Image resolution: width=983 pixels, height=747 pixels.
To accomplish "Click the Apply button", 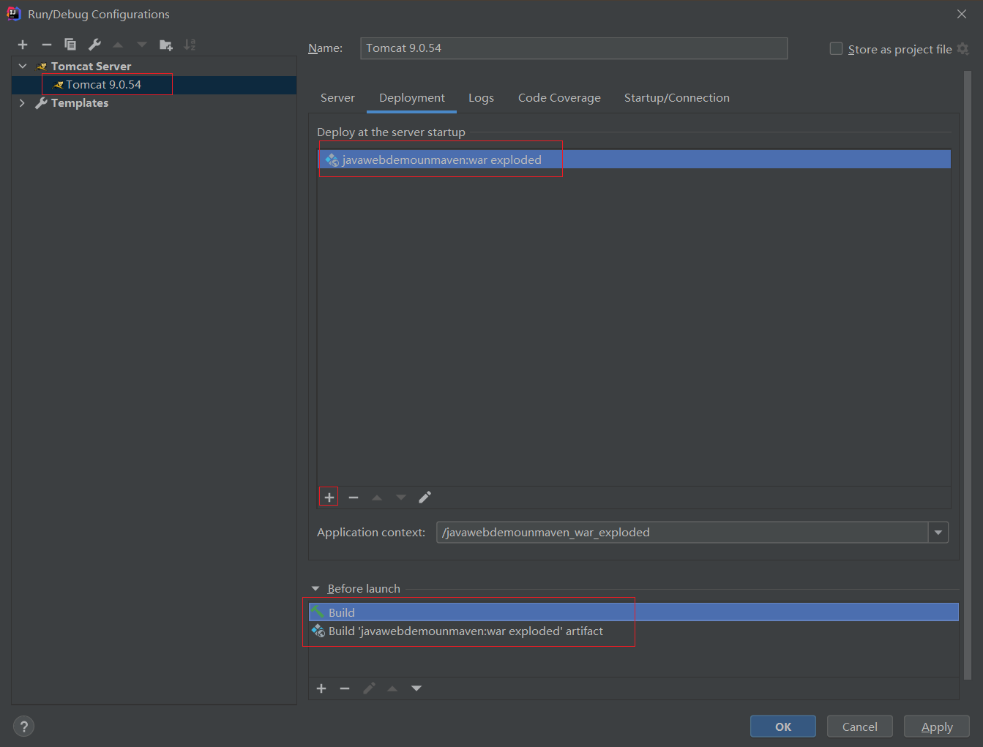I will 936,727.
